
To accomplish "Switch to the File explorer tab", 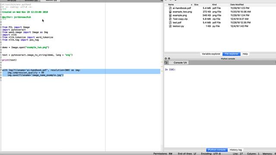I will [x=232, y=54].
